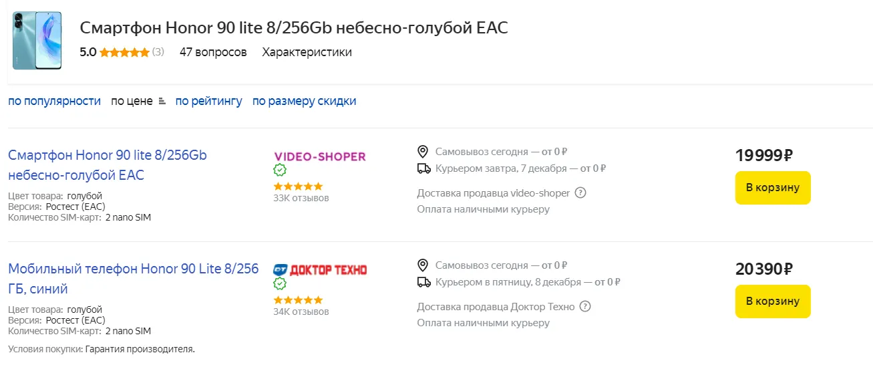This screenshot has width=873, height=367.
Task: Click the product rating stars in header
Action: (x=124, y=52)
